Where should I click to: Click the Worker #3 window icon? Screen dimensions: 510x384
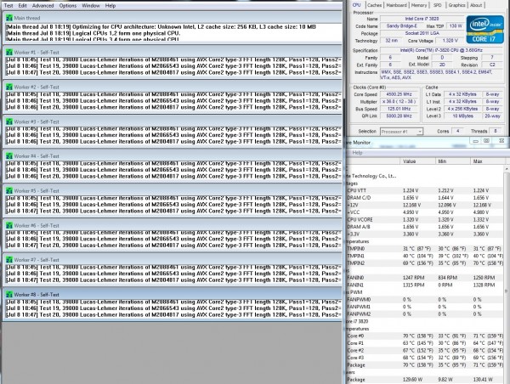pyautogui.click(x=9, y=122)
